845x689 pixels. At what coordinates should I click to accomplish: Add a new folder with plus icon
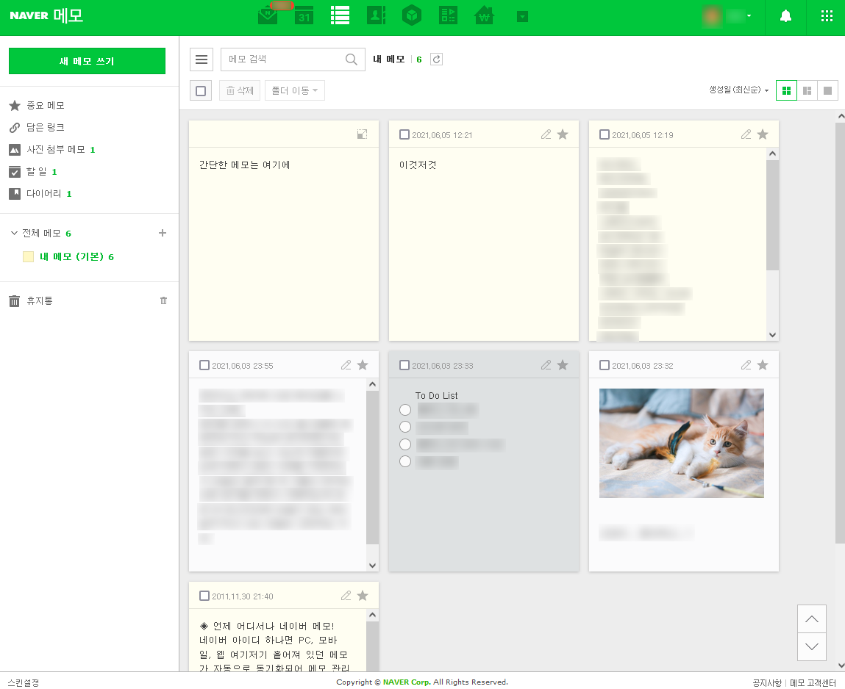pyautogui.click(x=163, y=233)
